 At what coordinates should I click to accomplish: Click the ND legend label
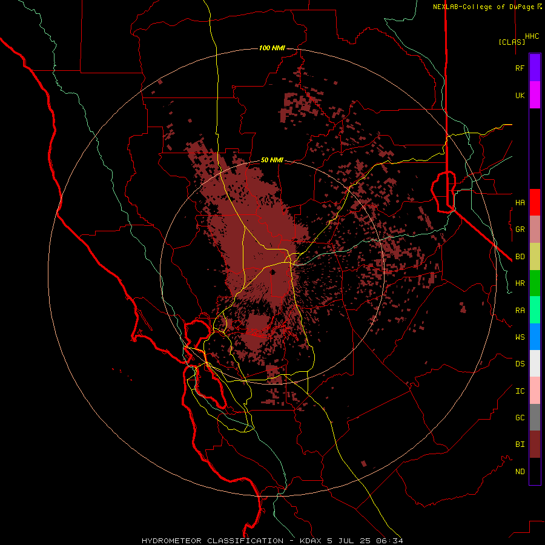520,472
